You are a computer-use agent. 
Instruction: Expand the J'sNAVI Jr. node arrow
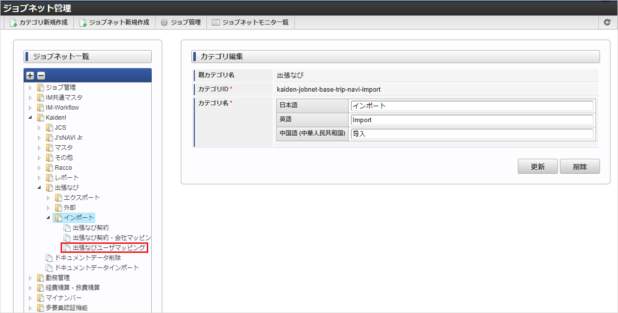click(39, 138)
